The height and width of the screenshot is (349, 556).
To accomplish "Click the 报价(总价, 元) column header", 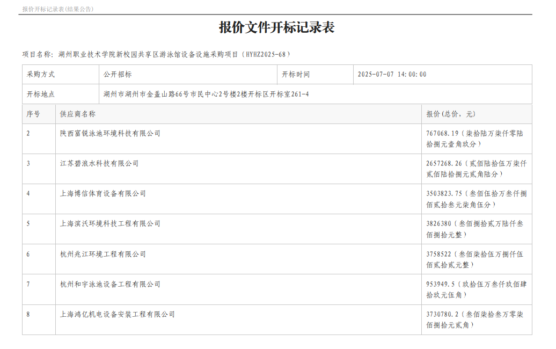I will tap(477, 114).
